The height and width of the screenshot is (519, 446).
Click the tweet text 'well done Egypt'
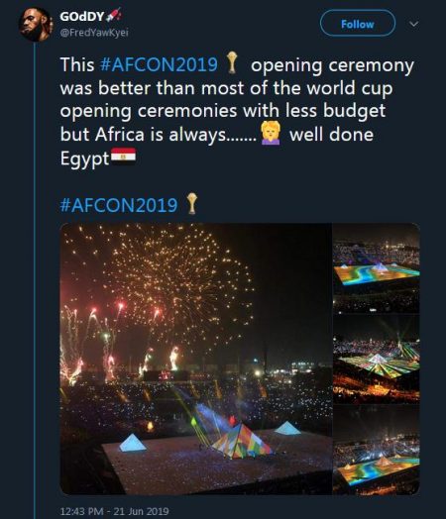pos(216,146)
